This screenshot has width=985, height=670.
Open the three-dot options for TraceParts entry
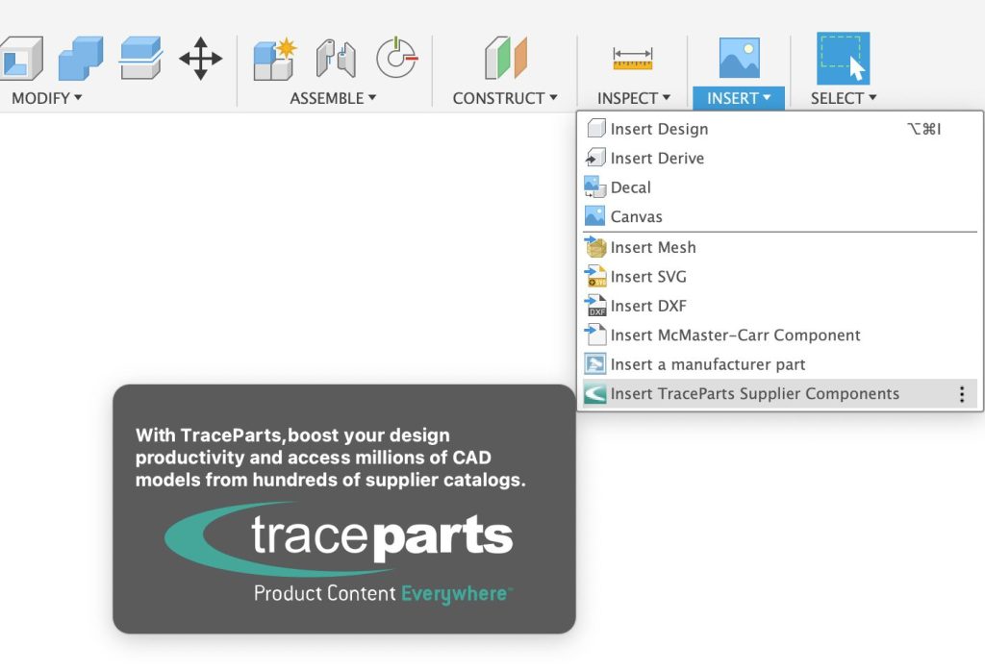[962, 394]
